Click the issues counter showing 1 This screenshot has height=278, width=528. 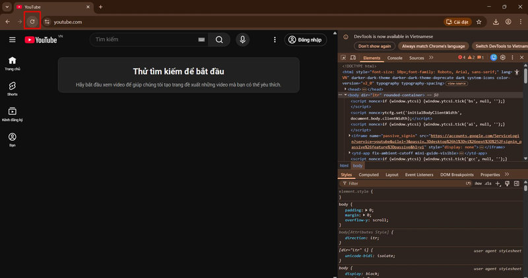pyautogui.click(x=480, y=57)
